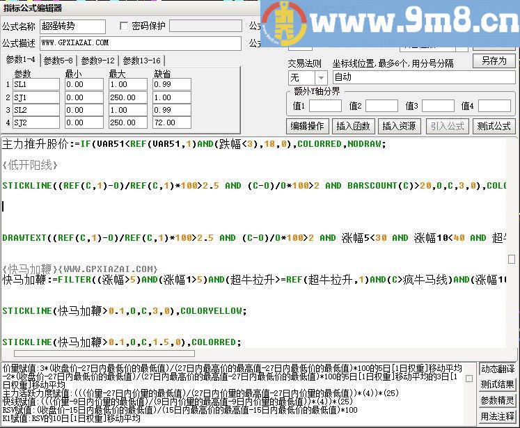Click the translation line 主力活跃力度赋值
520x428 pixels.
(x=200, y=393)
